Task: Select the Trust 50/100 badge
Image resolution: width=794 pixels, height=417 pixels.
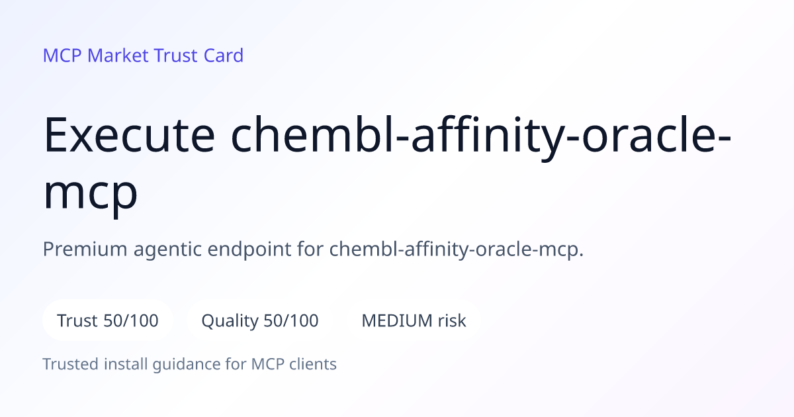Action: [x=108, y=321]
